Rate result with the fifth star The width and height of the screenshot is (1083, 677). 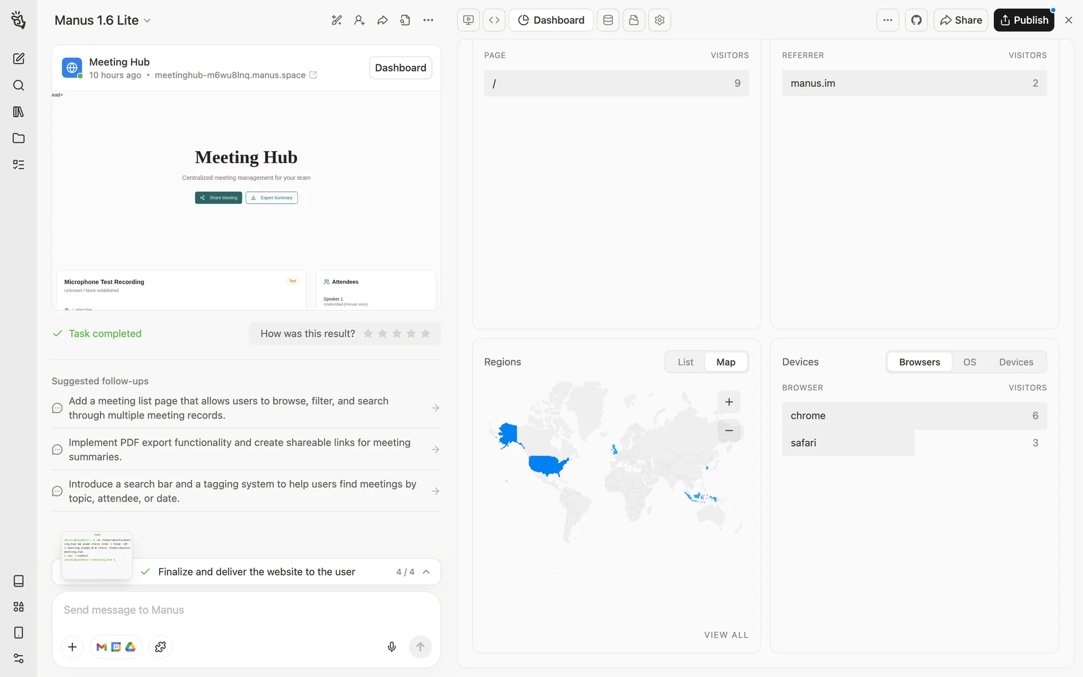point(425,333)
